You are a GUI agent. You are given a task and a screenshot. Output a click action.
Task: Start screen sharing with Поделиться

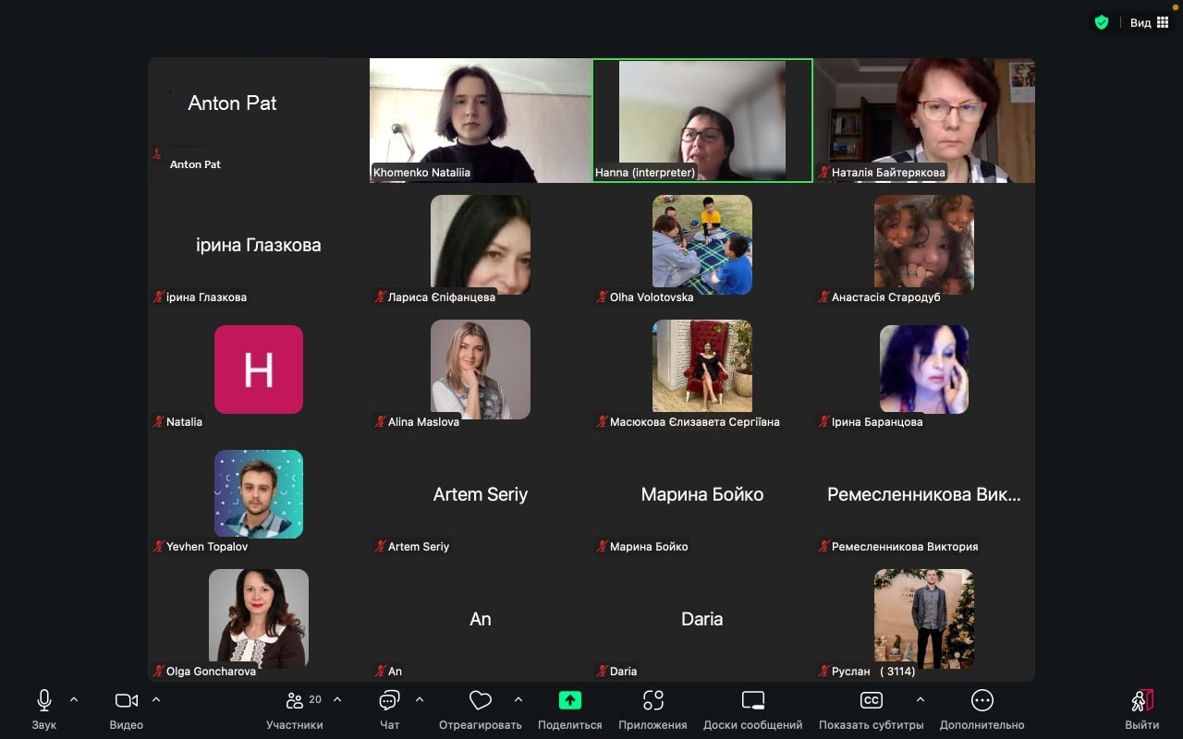pos(570,701)
